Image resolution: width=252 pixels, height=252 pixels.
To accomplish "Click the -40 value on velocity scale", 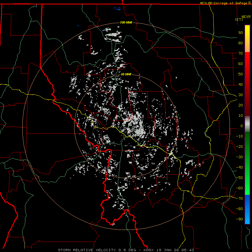I will (x=239, y=167).
